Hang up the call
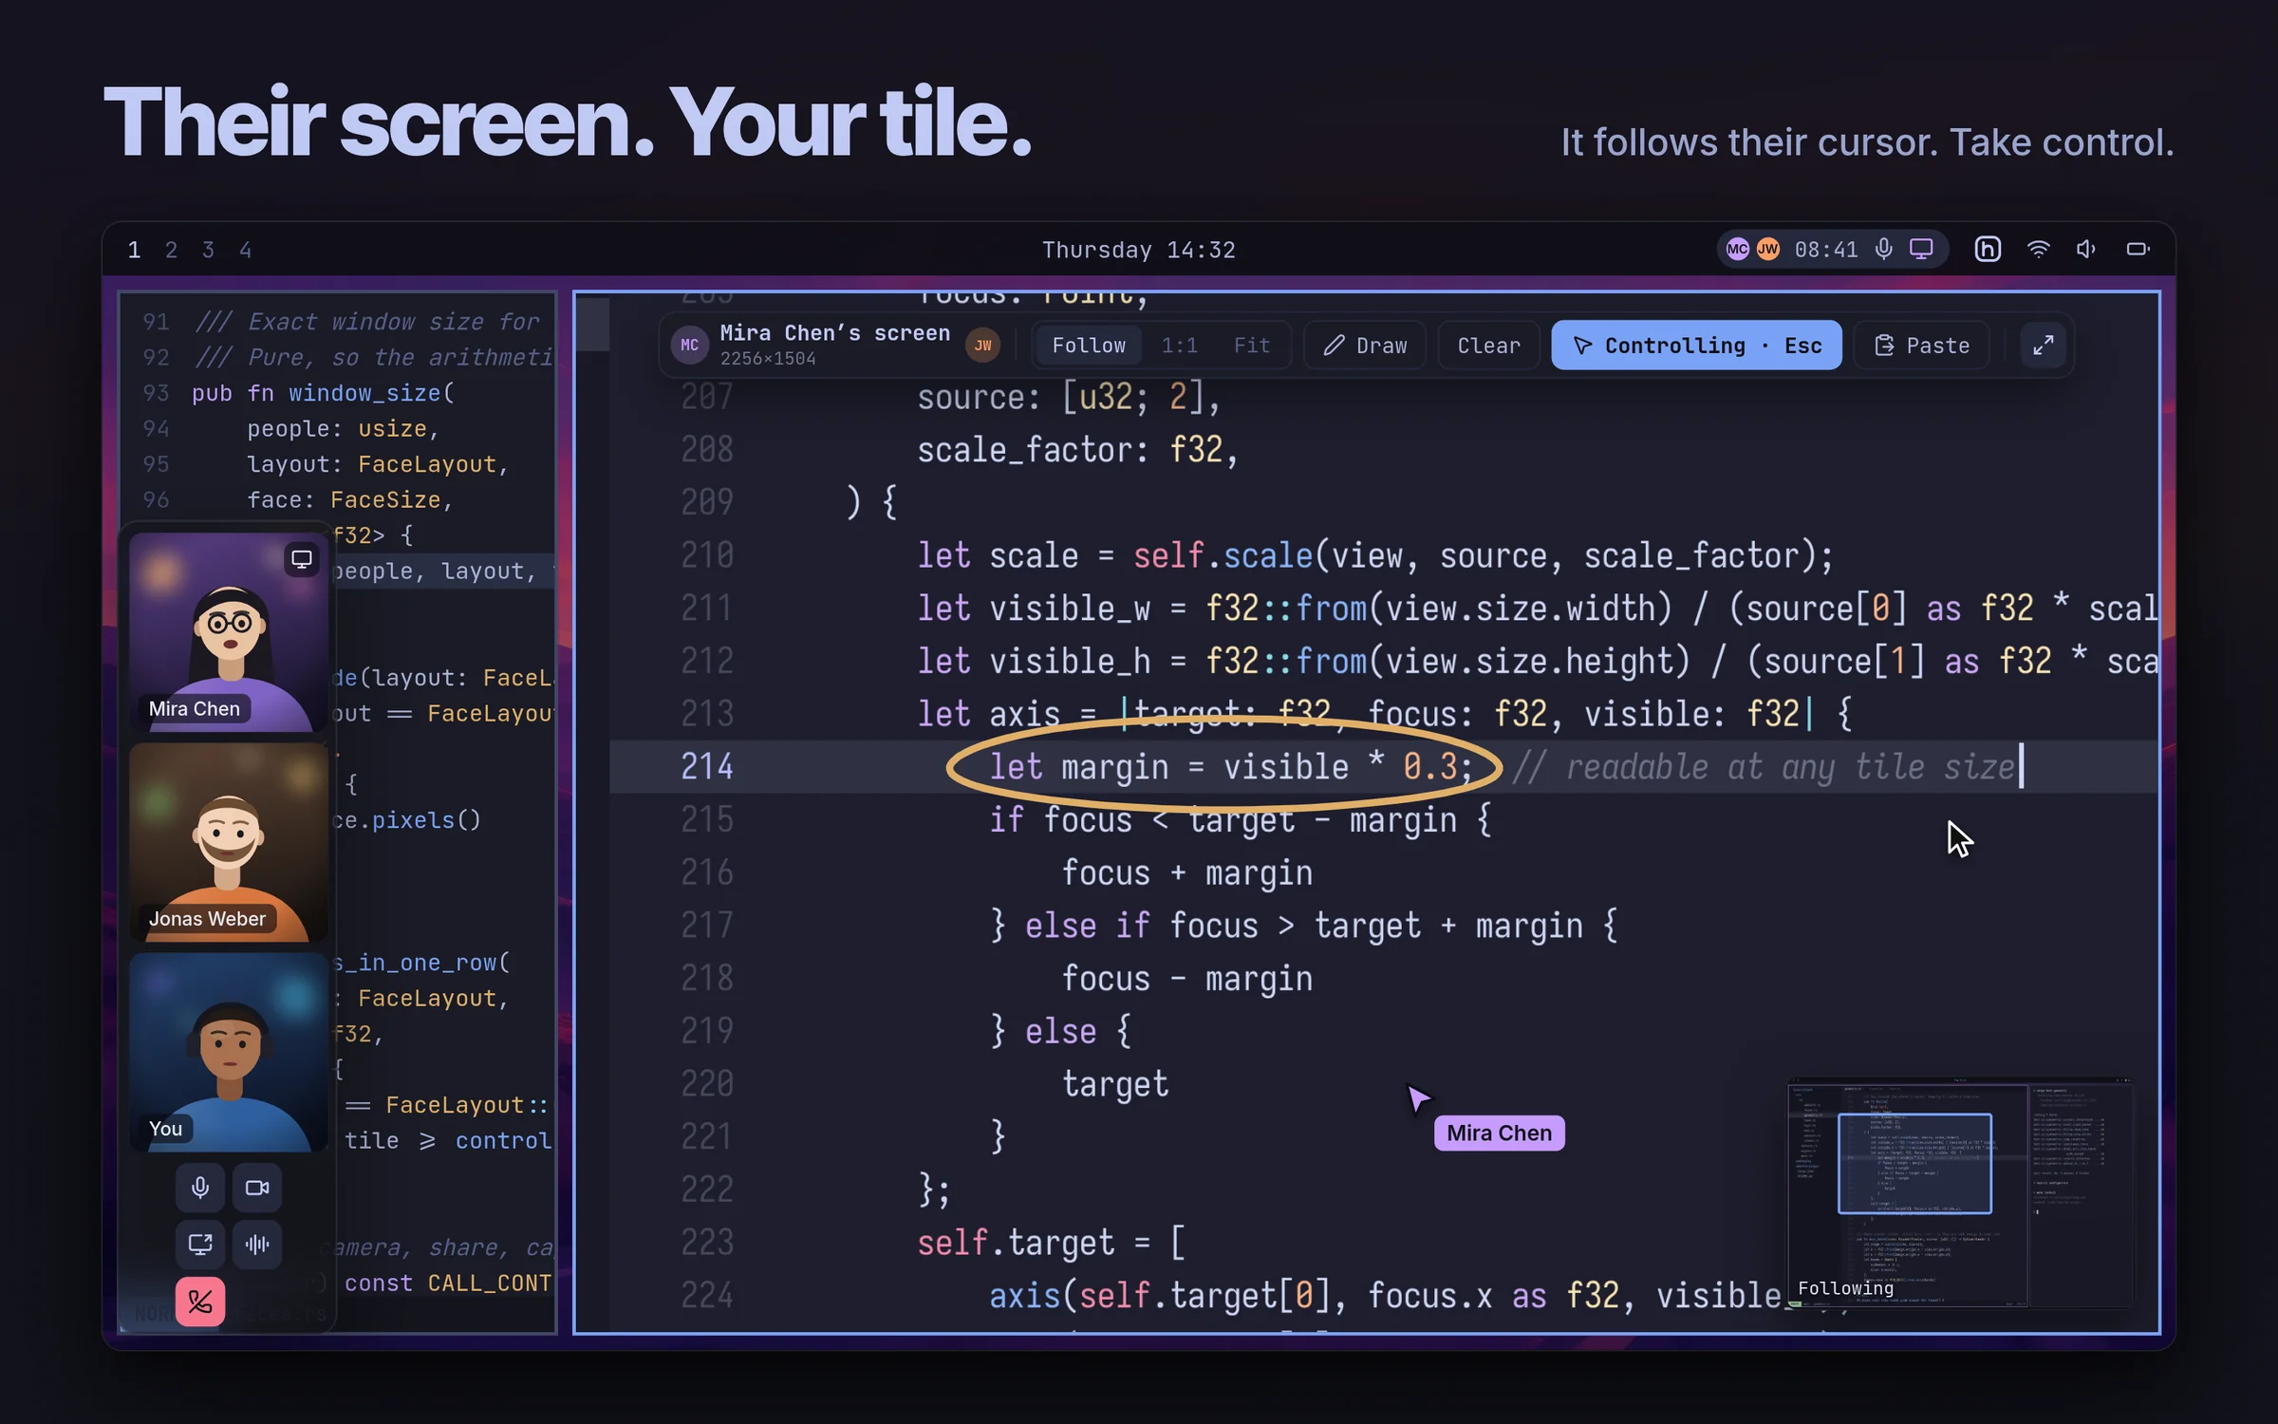This screenshot has height=1424, width=2278. (x=200, y=1302)
